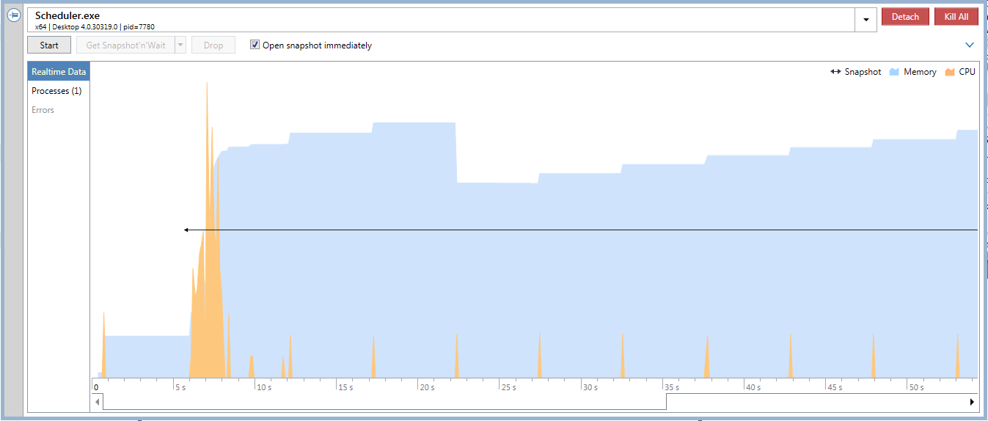Click the red Detach button
988x421 pixels.
[x=905, y=17]
